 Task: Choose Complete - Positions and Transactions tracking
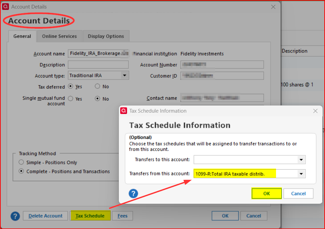point(21,171)
